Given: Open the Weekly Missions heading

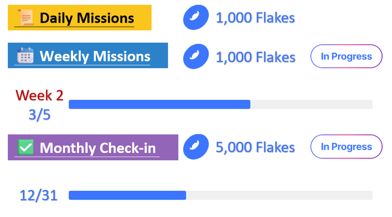Looking at the screenshot, I should pos(95,56).
